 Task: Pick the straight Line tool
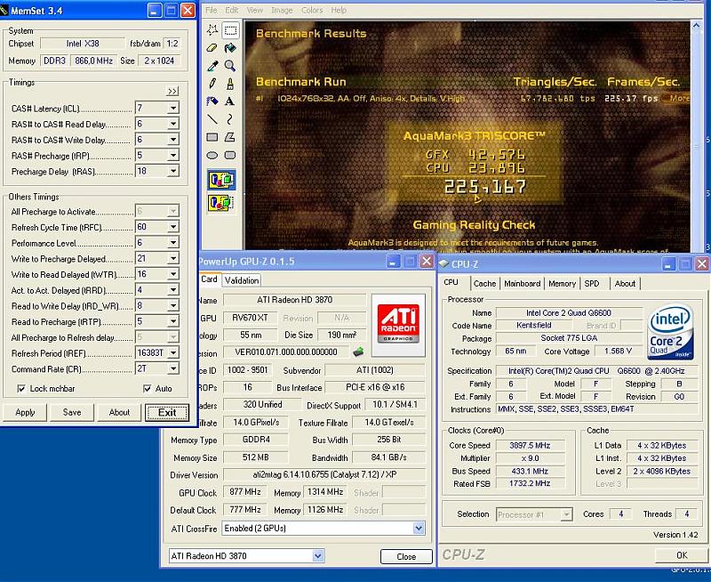point(212,119)
